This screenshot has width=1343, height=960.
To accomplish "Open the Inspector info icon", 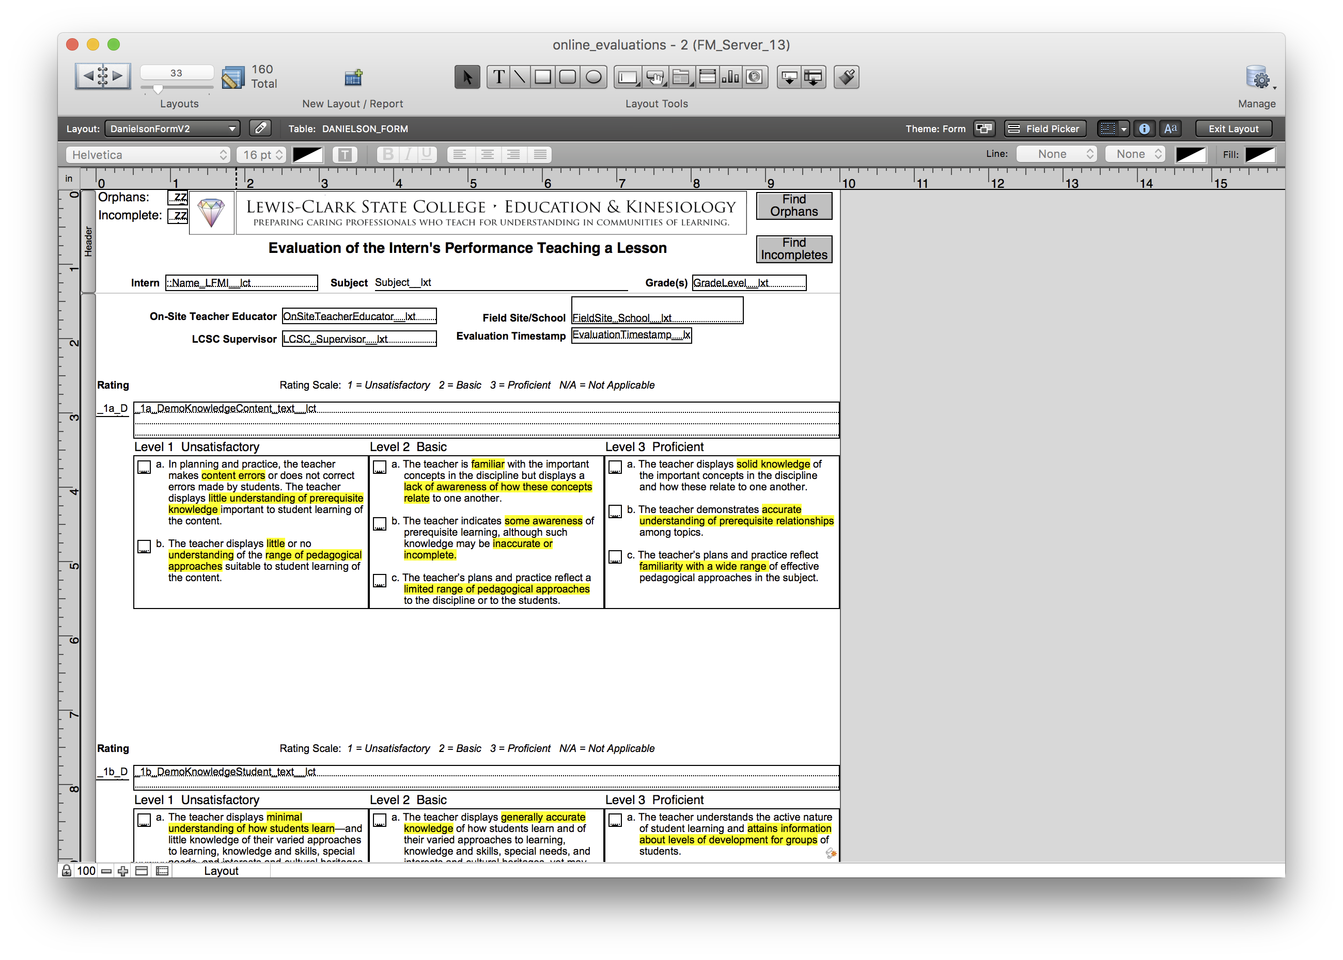I will click(1144, 129).
